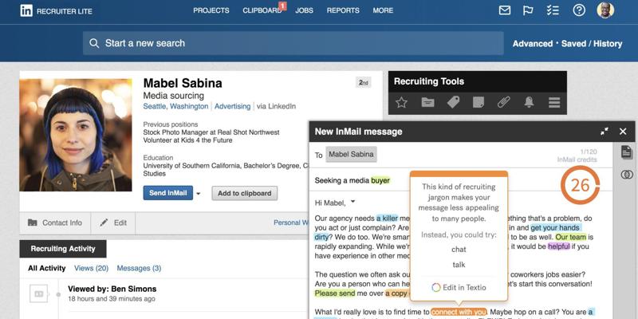Star the candidate in Recruiting Tools
Image resolution: width=638 pixels, height=319 pixels.
click(x=402, y=102)
